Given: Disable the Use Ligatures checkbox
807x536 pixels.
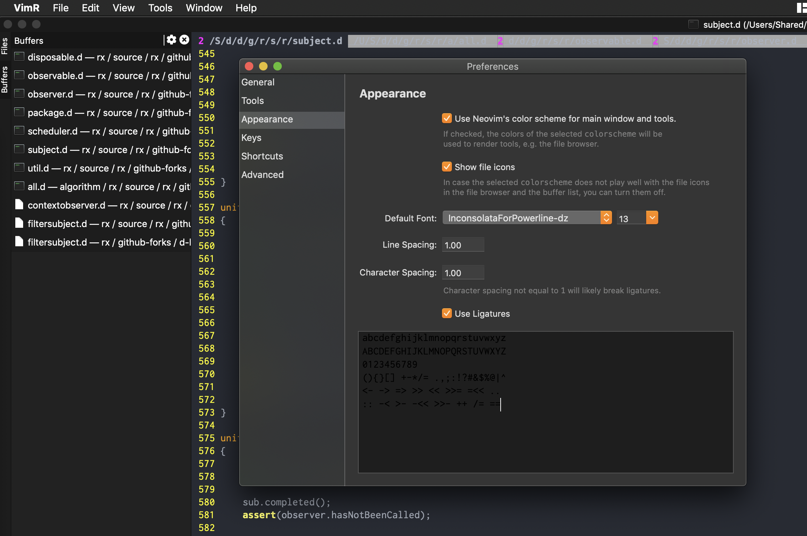Looking at the screenshot, I should 447,313.
